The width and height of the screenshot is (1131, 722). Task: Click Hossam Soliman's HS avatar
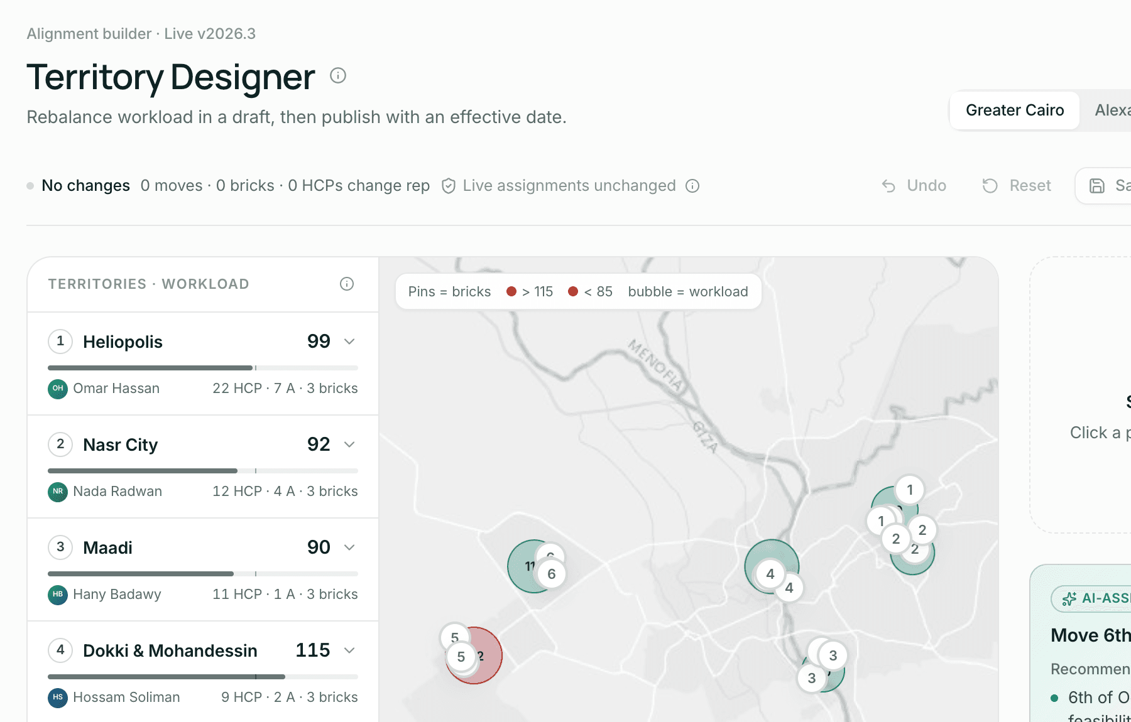click(x=58, y=698)
